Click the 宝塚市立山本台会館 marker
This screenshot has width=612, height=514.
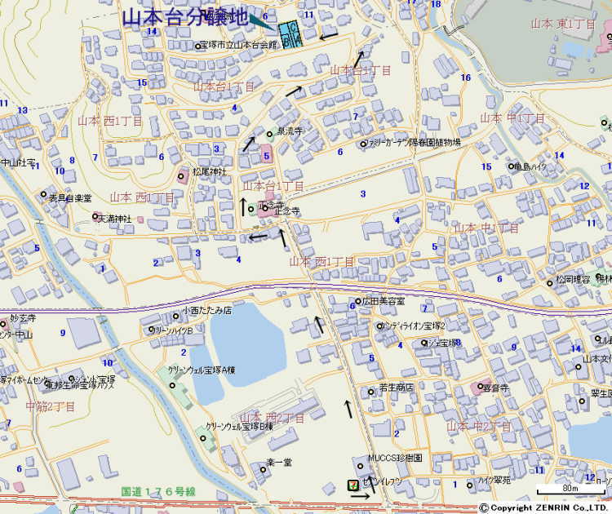pos(198,46)
